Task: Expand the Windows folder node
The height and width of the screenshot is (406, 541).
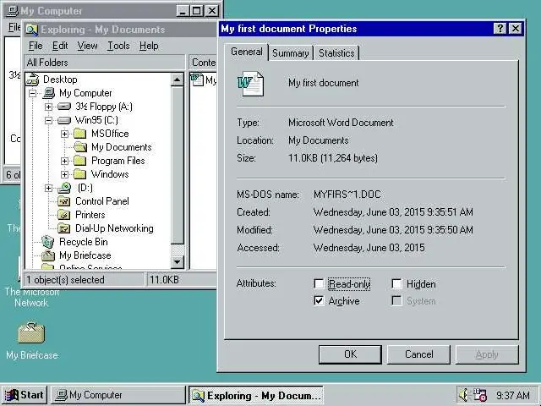Action: [x=64, y=174]
